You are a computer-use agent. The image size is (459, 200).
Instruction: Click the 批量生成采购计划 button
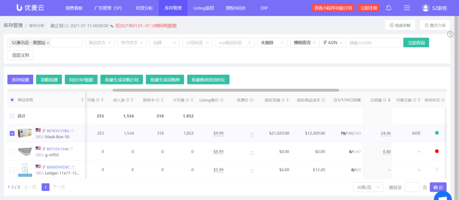click(x=122, y=80)
